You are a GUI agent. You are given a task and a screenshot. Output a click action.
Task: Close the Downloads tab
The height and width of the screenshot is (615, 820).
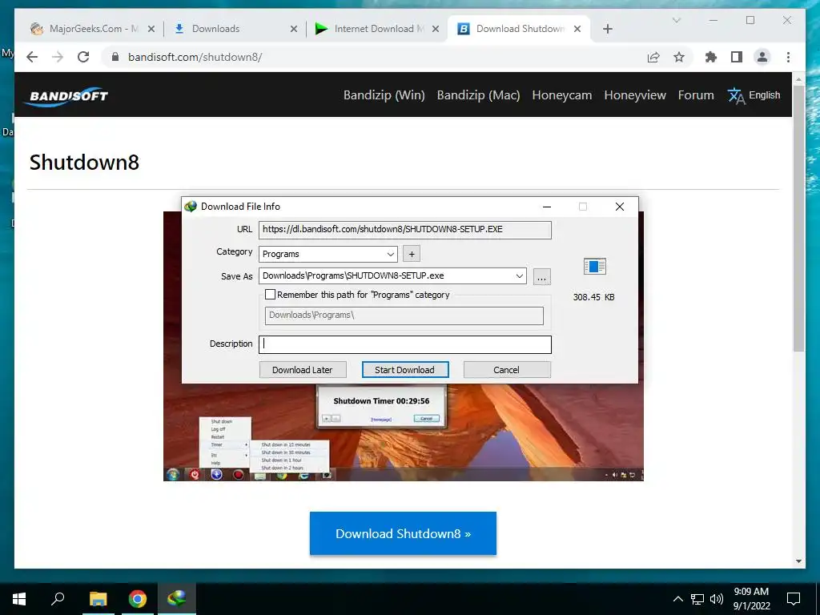[294, 30]
